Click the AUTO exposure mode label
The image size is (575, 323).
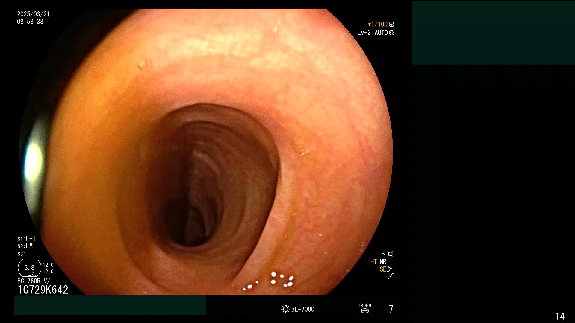click(x=381, y=33)
